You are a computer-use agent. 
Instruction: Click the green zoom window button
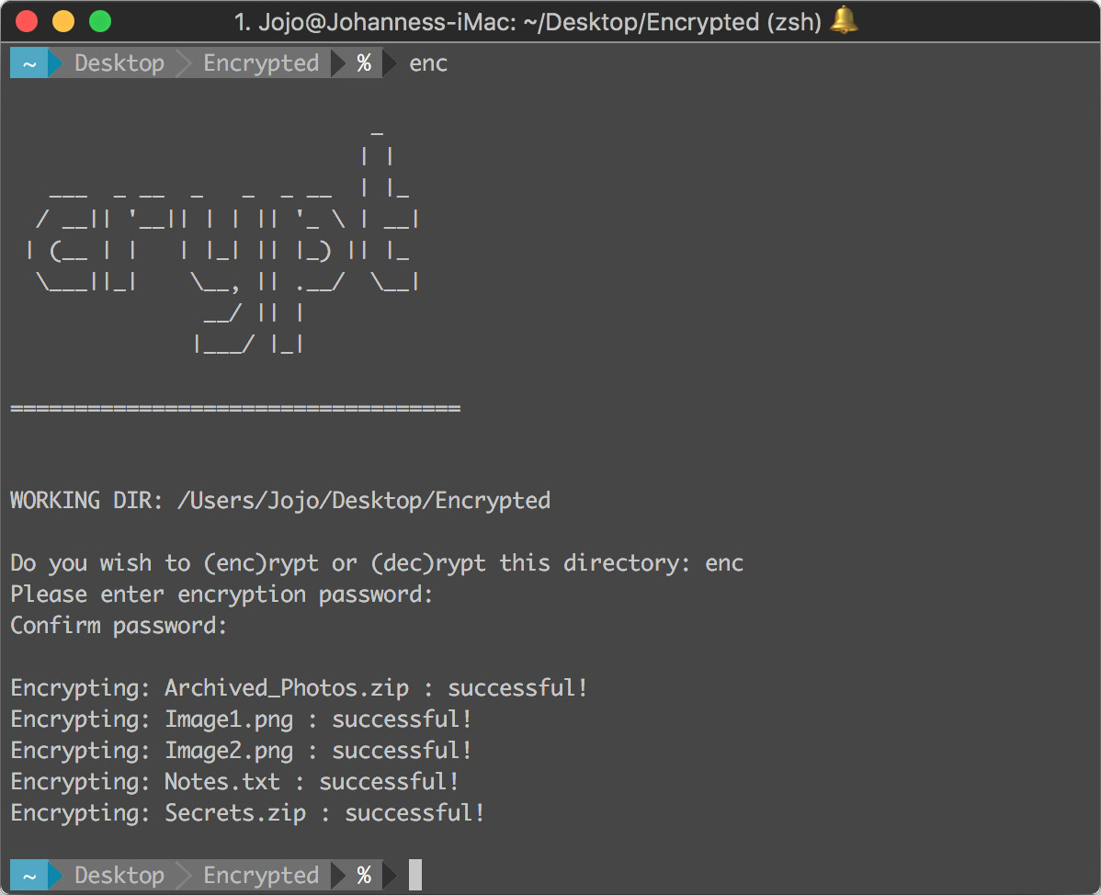tap(99, 22)
